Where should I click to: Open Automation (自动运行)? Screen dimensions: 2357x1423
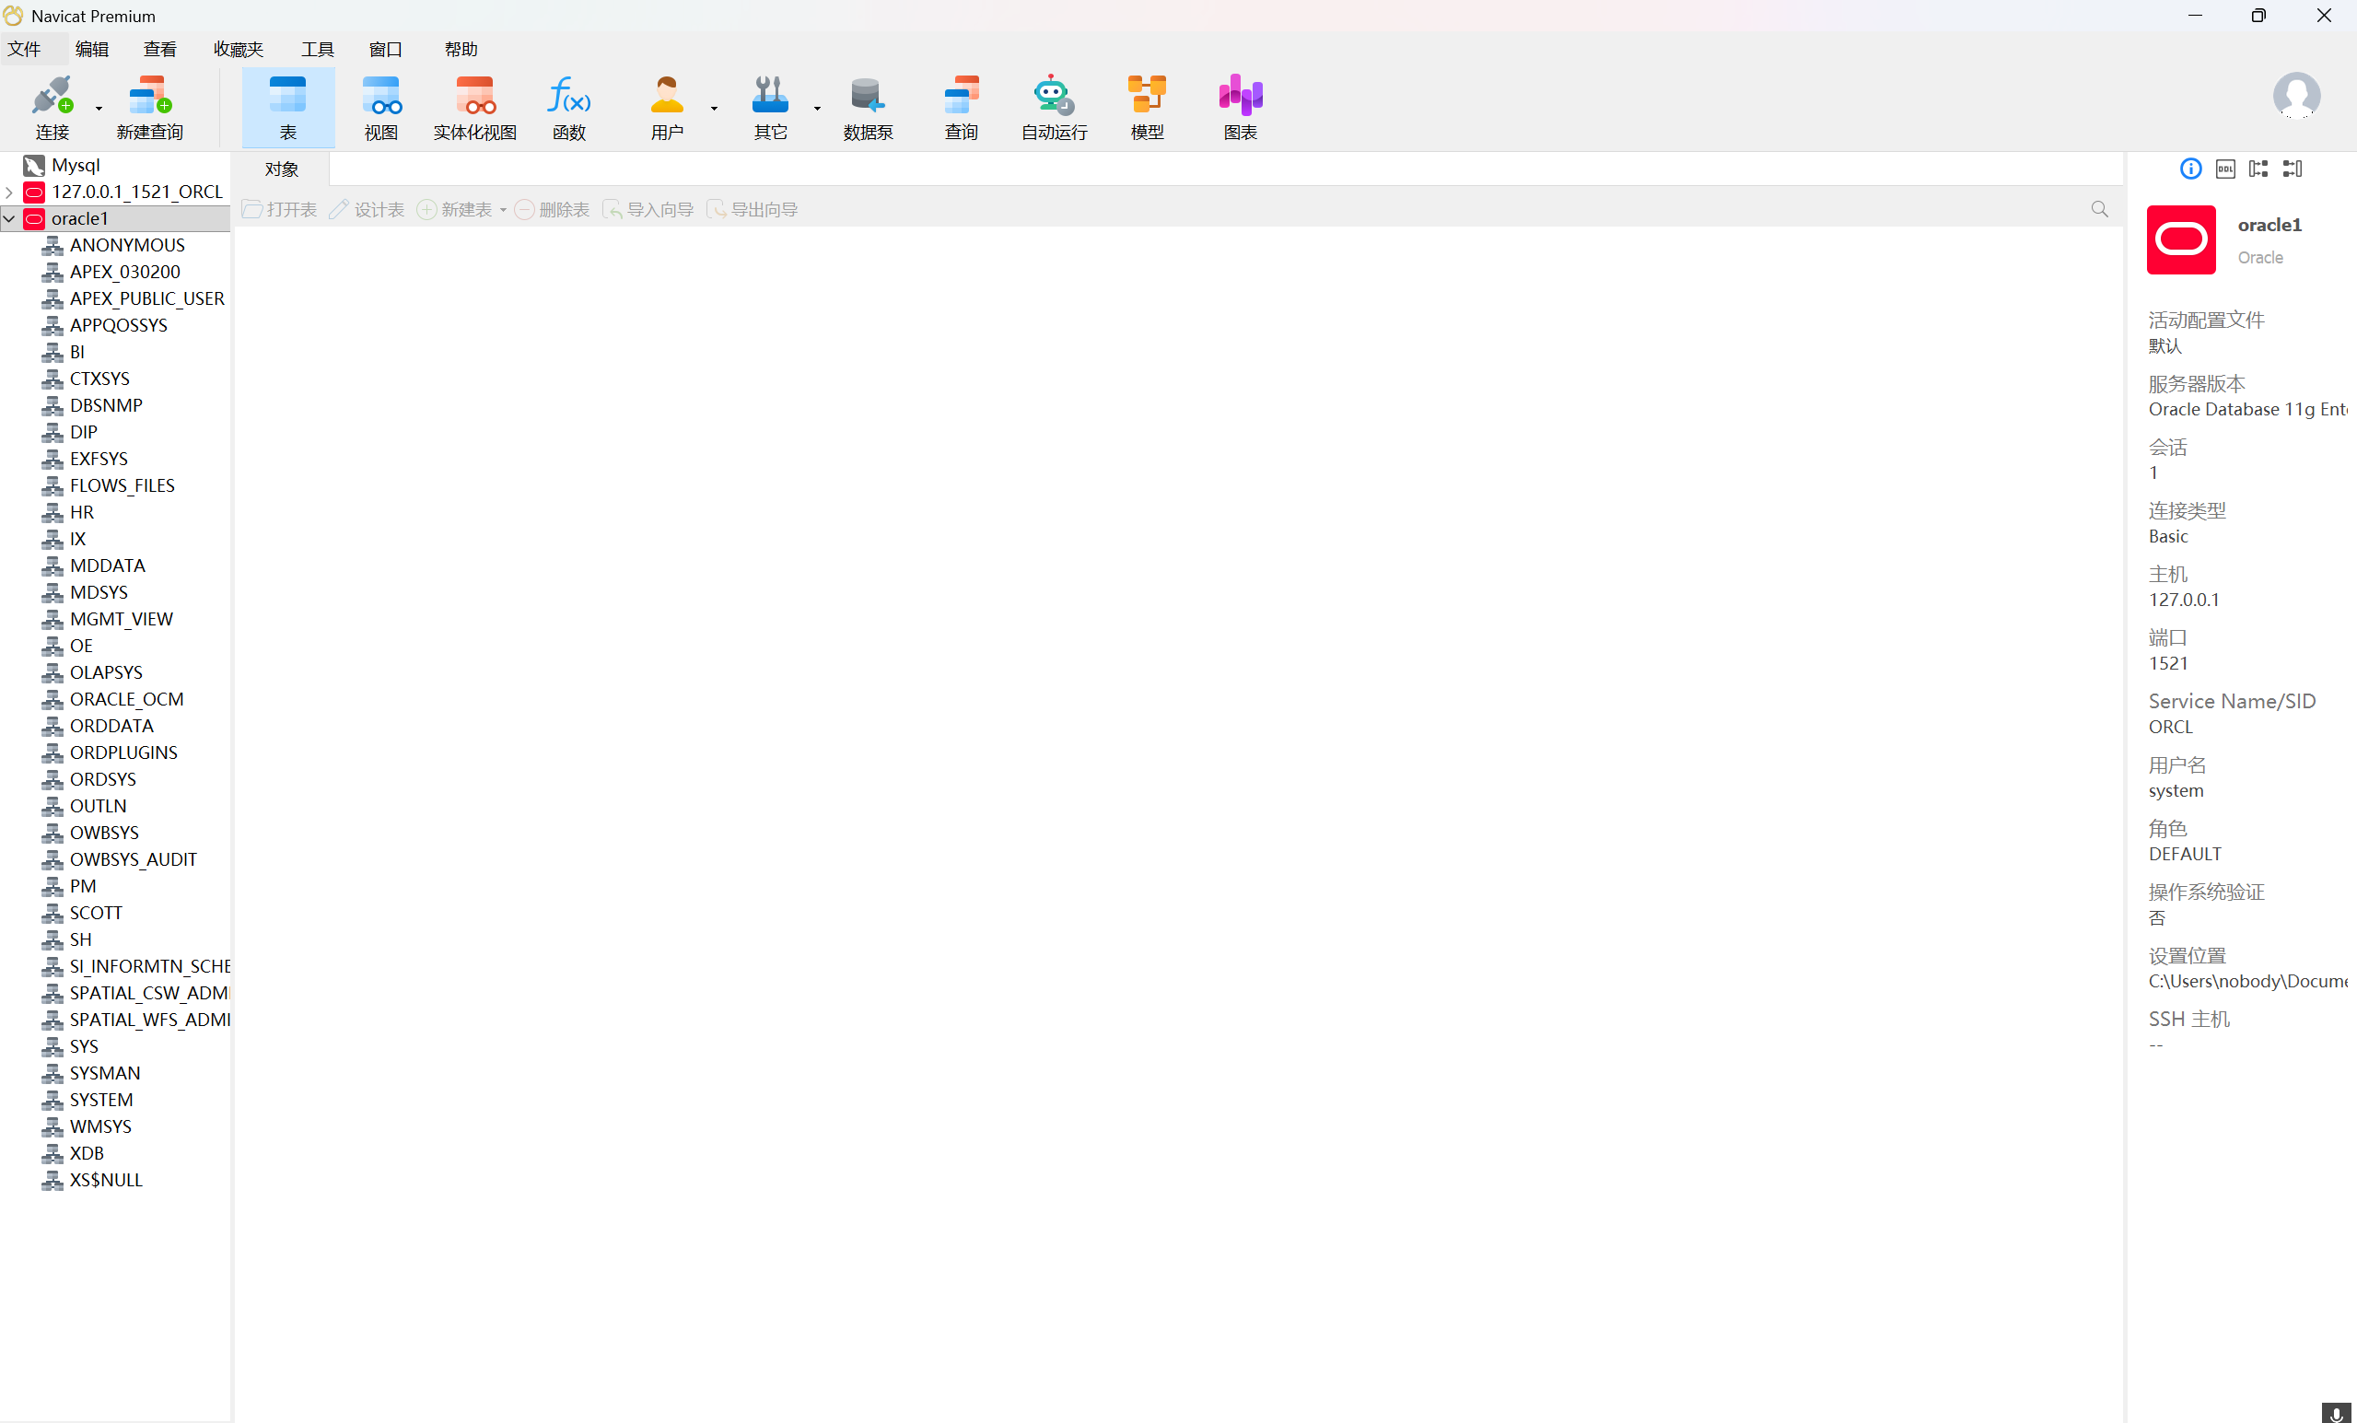1054,107
